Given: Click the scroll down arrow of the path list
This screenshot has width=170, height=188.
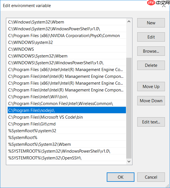Looking at the screenshot, I should [x=129, y=161].
